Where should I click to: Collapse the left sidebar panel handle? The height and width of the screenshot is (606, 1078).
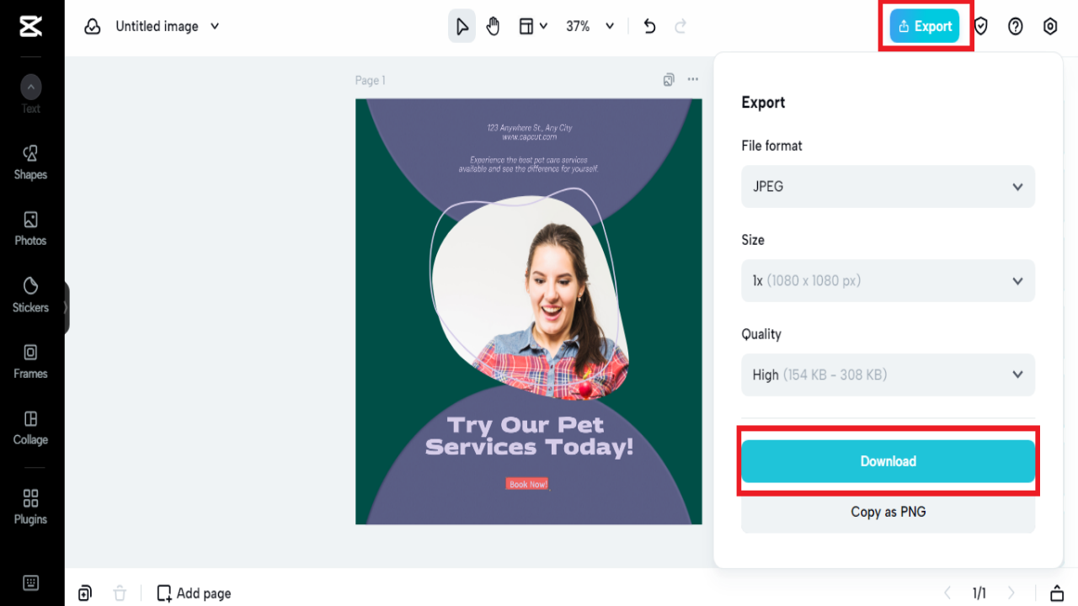[x=66, y=307]
